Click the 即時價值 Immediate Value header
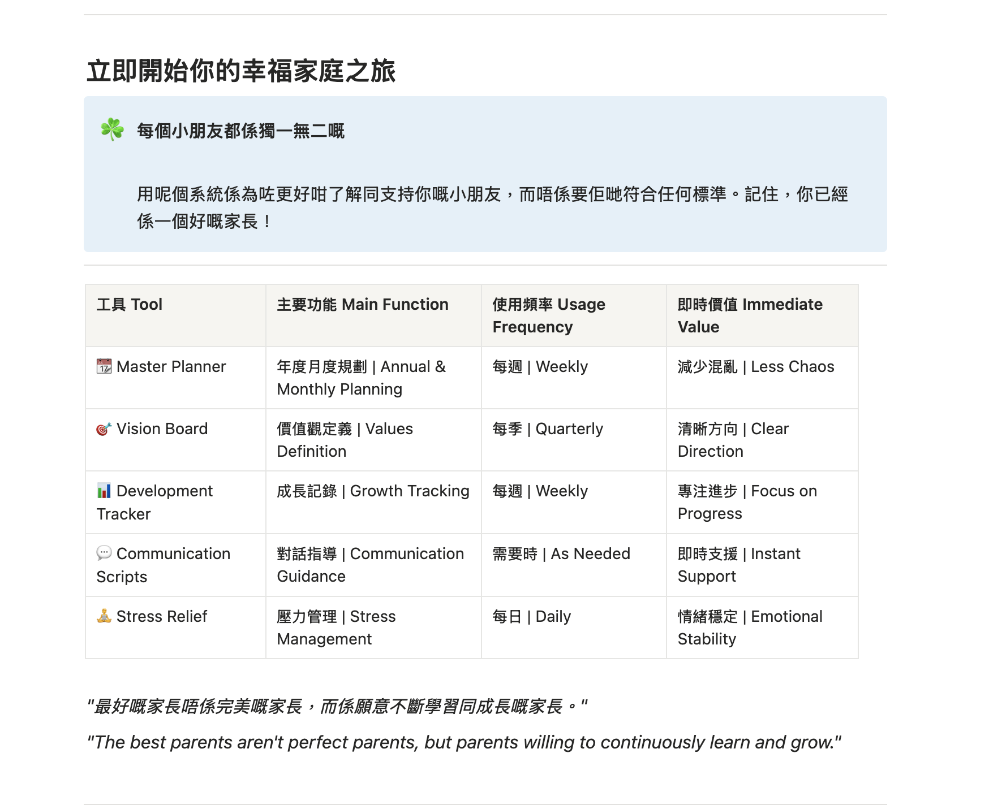The width and height of the screenshot is (989, 805). coord(750,315)
